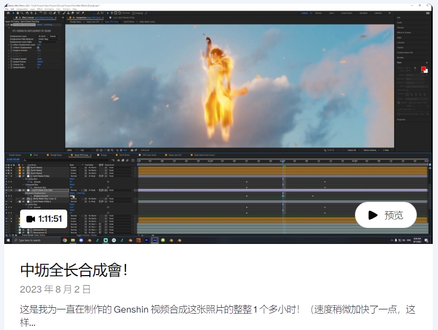Screen dimensions: 438x330
Task: Expand the Effects & Presets panel
Action: (404, 33)
